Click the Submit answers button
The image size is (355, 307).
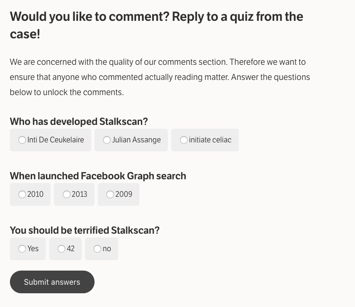tap(52, 282)
